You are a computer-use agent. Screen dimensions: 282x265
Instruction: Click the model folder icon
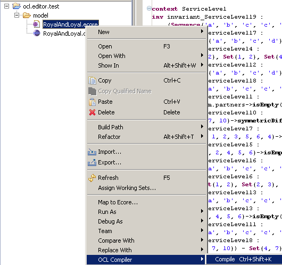coord(27,15)
